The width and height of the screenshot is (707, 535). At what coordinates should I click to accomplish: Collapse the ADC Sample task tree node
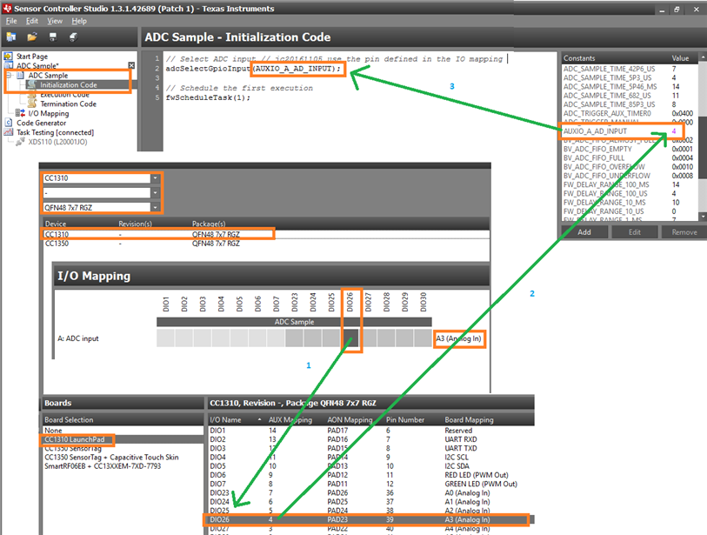(x=9, y=76)
